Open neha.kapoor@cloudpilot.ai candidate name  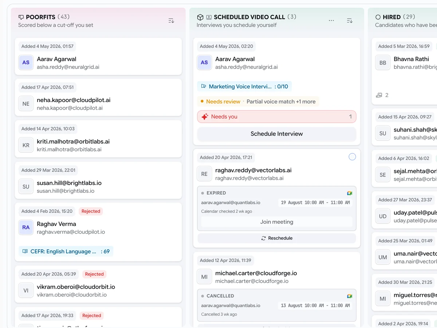(74, 100)
